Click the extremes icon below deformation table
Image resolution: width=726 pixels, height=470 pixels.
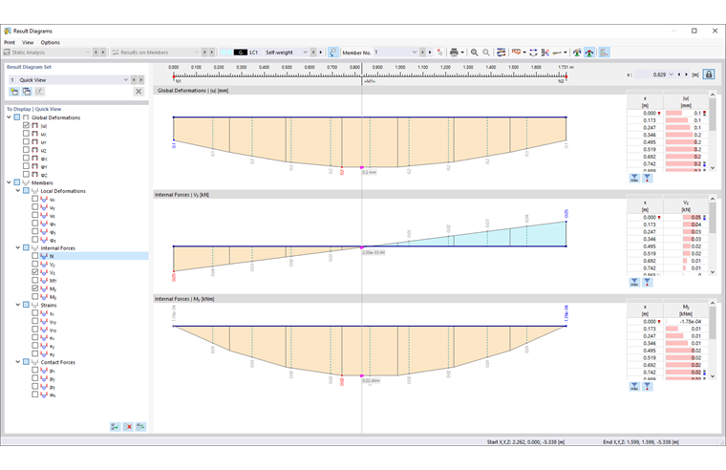point(634,178)
